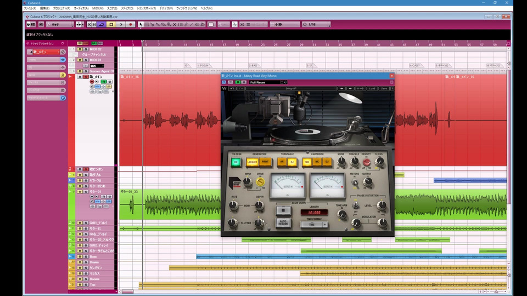The image size is (527, 296).
Task: Click the plugin Save preset button
Action: coord(384,89)
